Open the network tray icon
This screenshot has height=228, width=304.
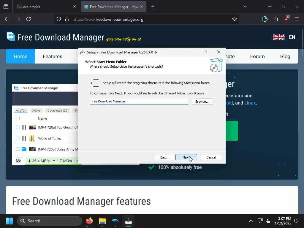click(260, 221)
